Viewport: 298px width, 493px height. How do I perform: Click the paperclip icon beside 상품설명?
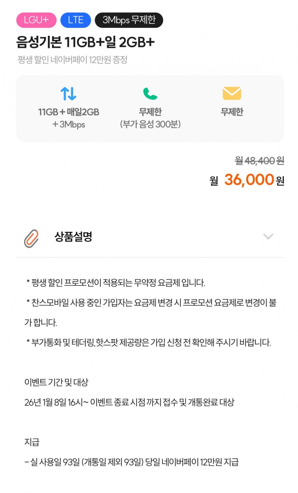pos(31,238)
